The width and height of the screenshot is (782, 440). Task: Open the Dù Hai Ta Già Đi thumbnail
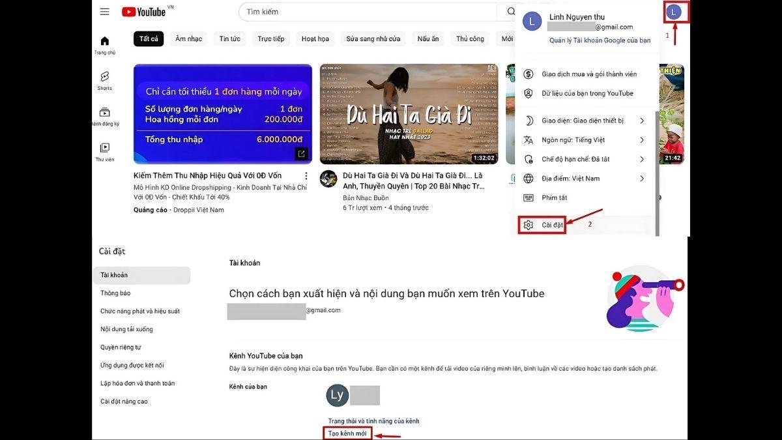(409, 114)
